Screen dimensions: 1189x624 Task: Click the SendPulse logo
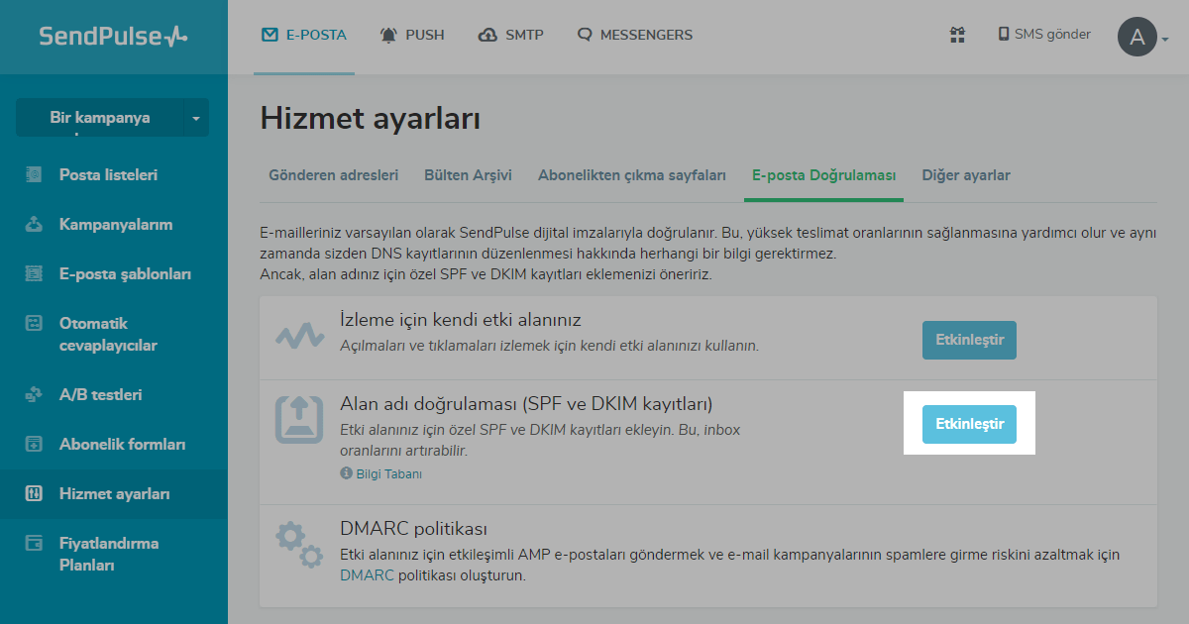pyautogui.click(x=113, y=37)
